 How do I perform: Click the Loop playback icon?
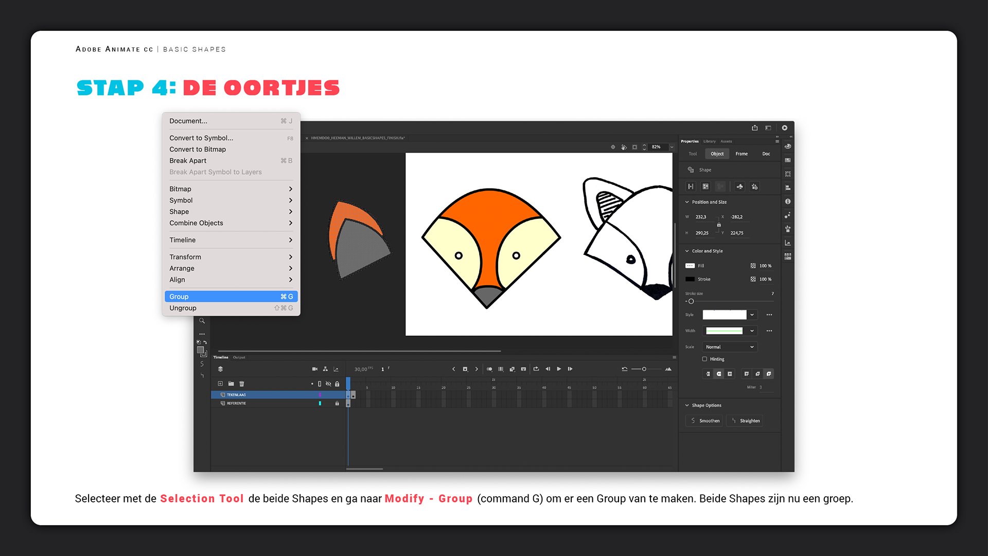coord(536,369)
